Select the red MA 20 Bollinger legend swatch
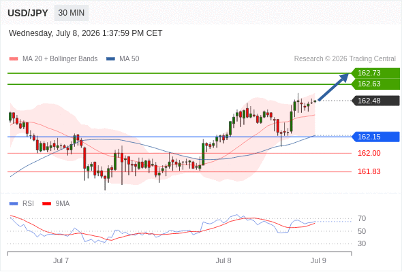Viewport: 402px width, 272px height. point(14,59)
